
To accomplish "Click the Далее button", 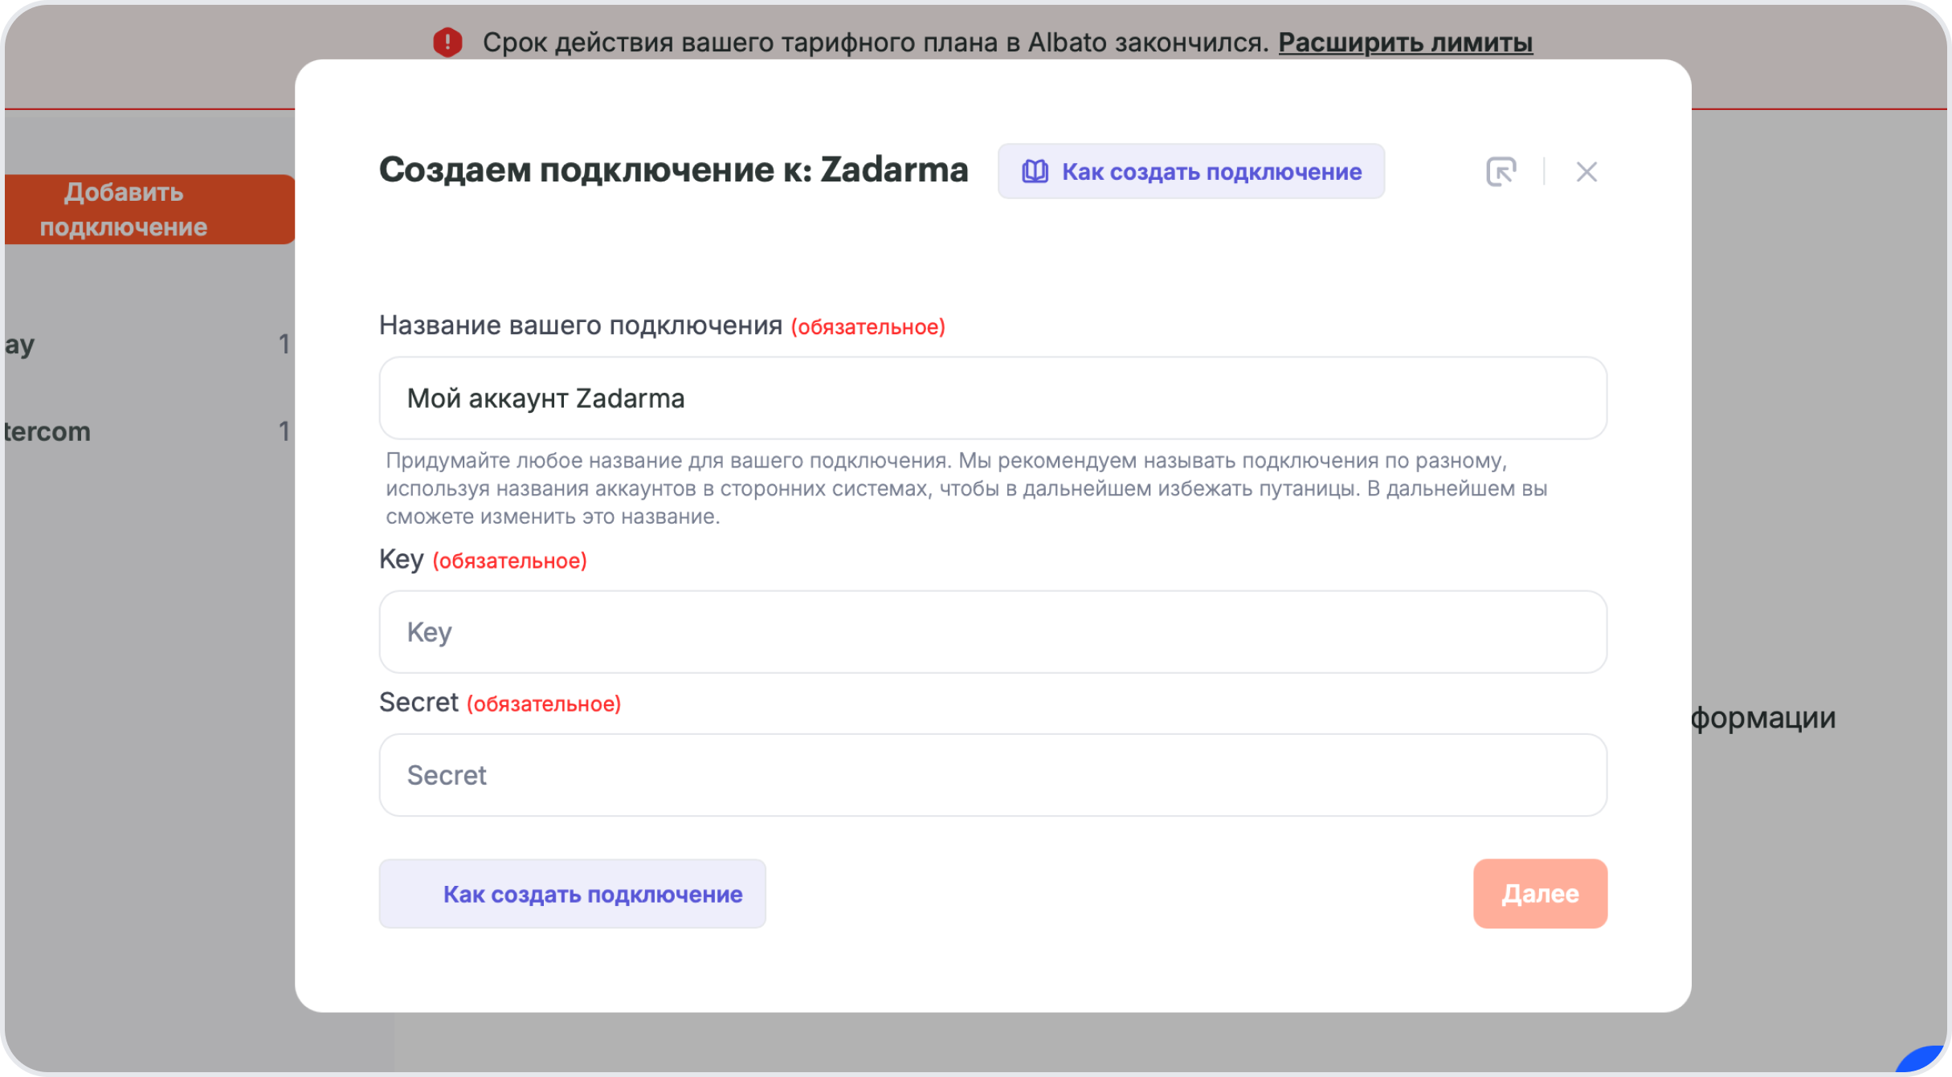I will 1540,894.
